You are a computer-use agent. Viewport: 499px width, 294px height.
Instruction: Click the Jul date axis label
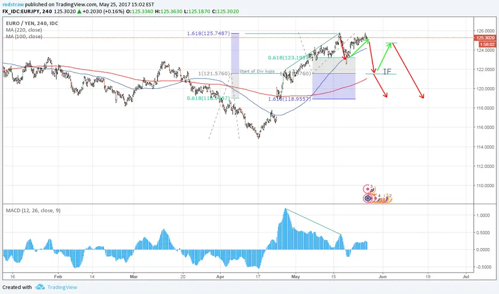click(466, 276)
